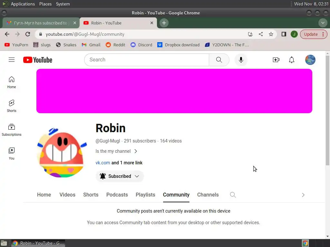
Task: Open the Places menu
Action: pyautogui.click(x=45, y=4)
